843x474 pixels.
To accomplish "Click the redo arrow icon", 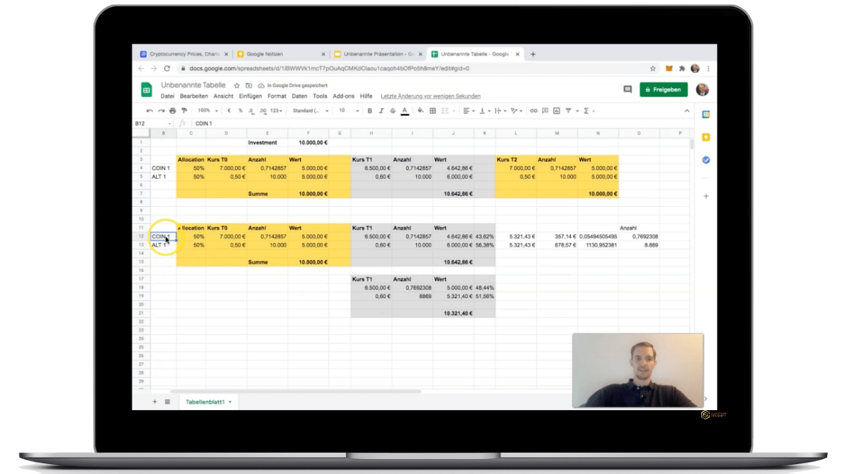I will [x=161, y=111].
